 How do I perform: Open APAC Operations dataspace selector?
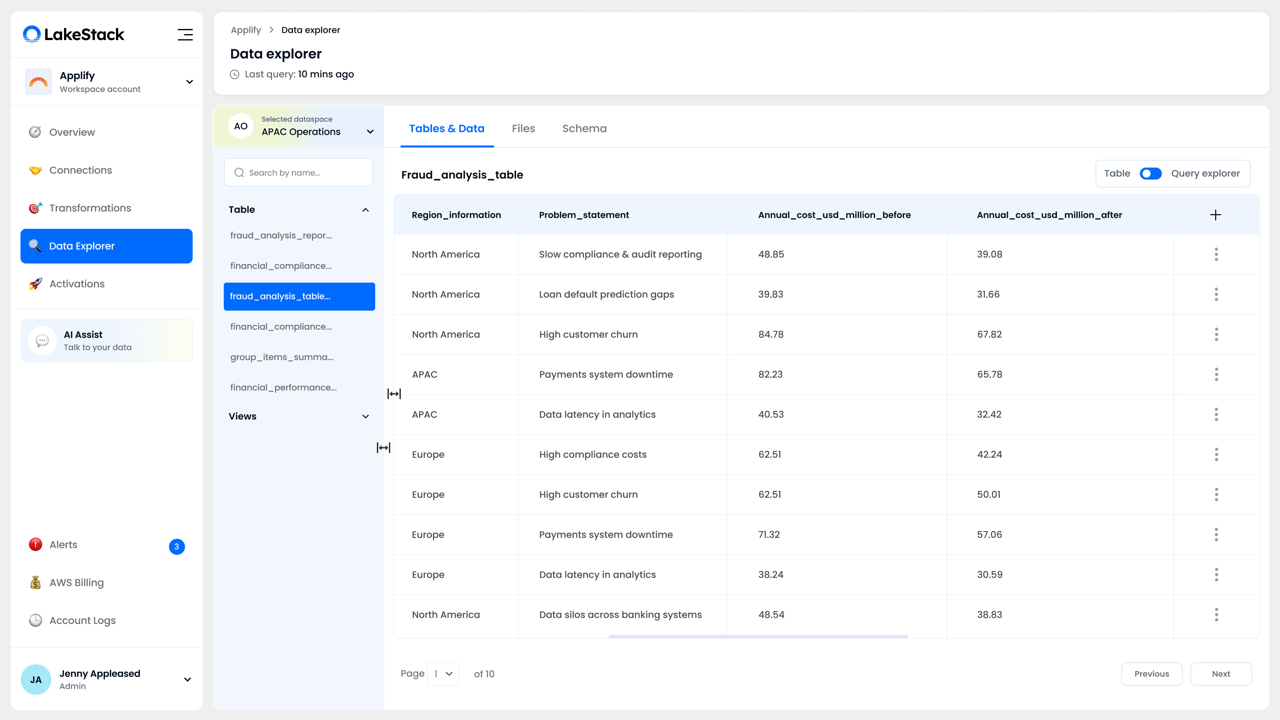tap(370, 132)
